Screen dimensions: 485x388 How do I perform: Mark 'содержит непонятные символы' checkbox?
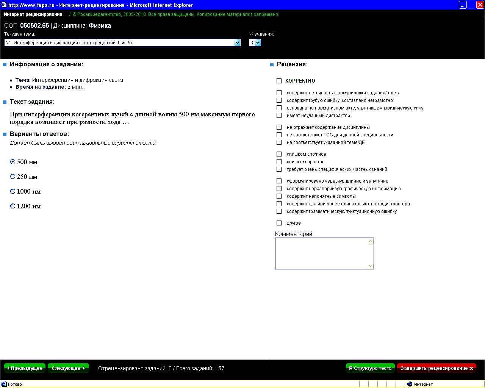click(279, 196)
